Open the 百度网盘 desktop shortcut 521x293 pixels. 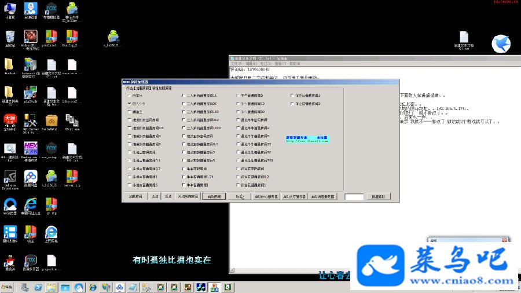point(31,179)
